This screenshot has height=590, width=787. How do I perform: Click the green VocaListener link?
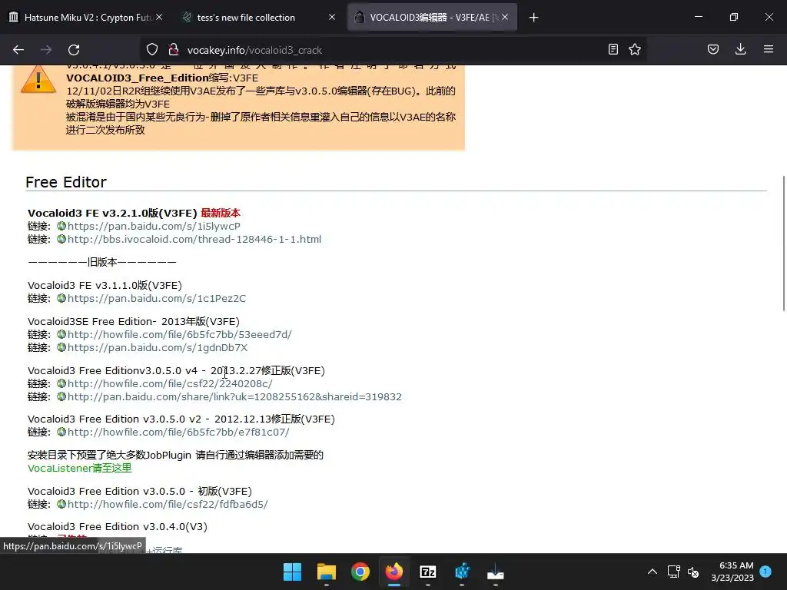pos(79,468)
